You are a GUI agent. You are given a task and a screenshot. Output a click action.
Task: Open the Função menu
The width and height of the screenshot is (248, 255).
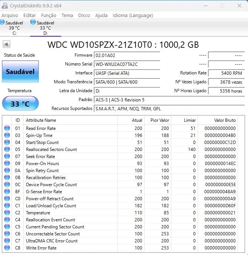pos(49,16)
